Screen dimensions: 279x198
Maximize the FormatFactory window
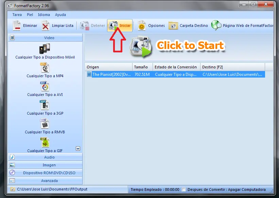(x=253, y=4)
